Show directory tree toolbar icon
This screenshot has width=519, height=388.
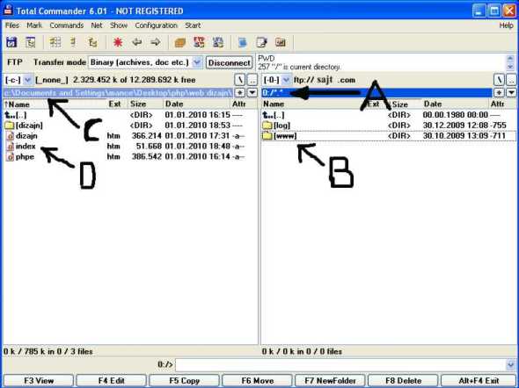[92, 42]
